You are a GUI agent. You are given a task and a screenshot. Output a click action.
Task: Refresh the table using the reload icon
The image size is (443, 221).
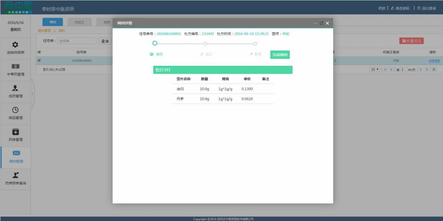[433, 70]
